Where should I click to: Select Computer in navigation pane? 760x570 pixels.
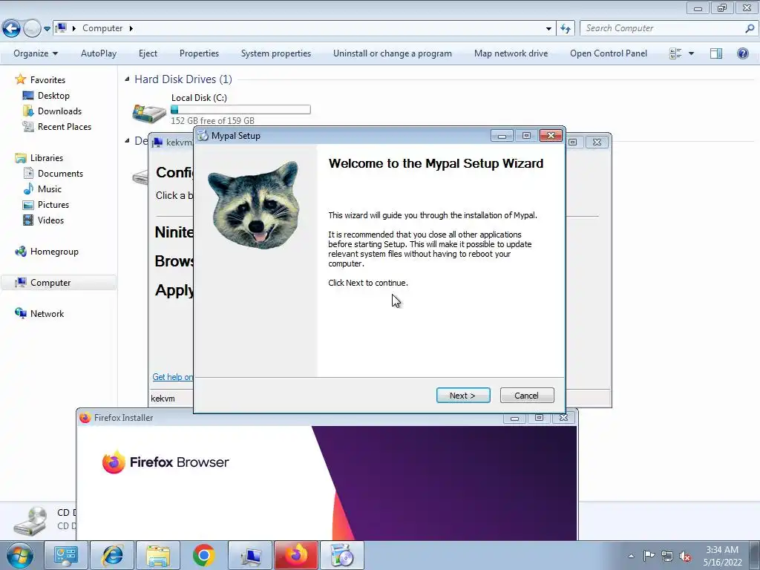pyautogui.click(x=50, y=283)
